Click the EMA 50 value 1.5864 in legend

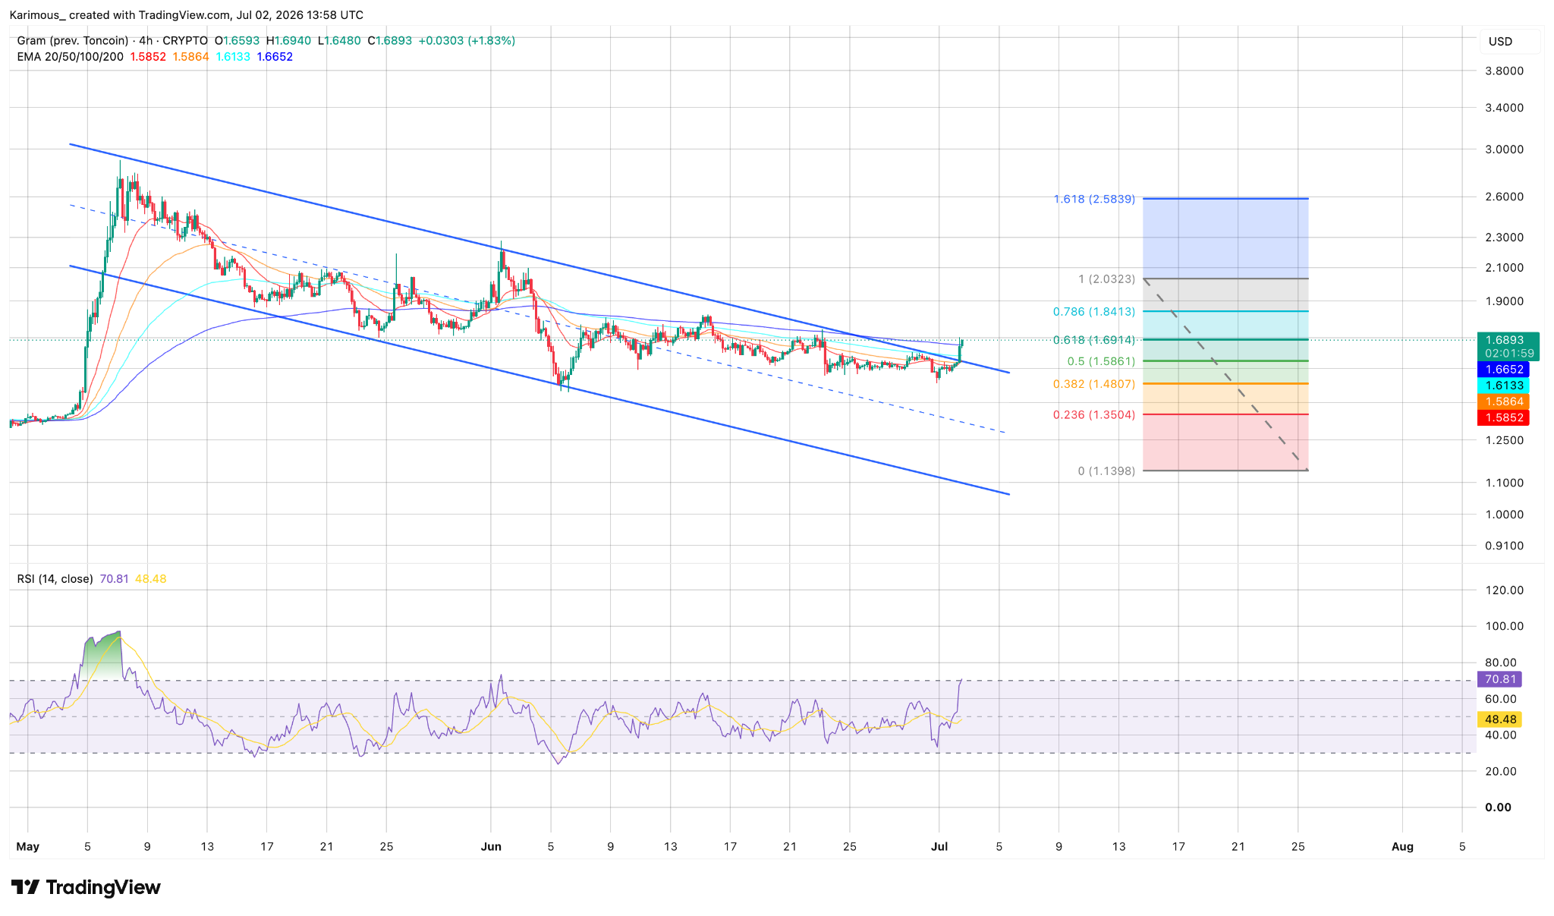[x=190, y=57]
